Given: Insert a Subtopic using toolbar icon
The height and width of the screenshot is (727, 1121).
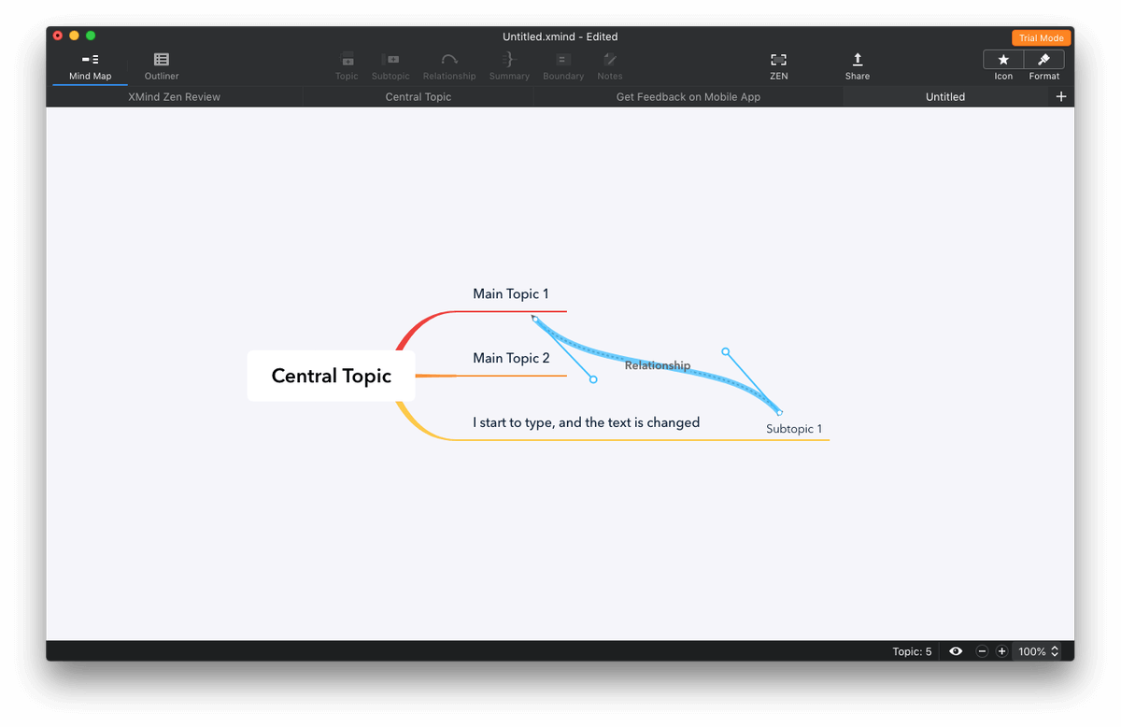Looking at the screenshot, I should [390, 65].
